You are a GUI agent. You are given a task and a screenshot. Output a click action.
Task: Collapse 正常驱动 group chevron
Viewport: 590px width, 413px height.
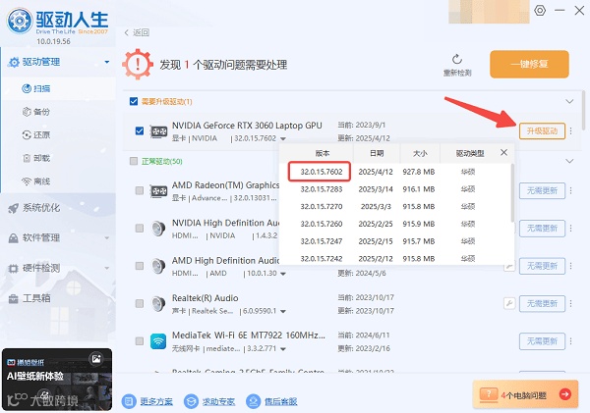(x=569, y=161)
